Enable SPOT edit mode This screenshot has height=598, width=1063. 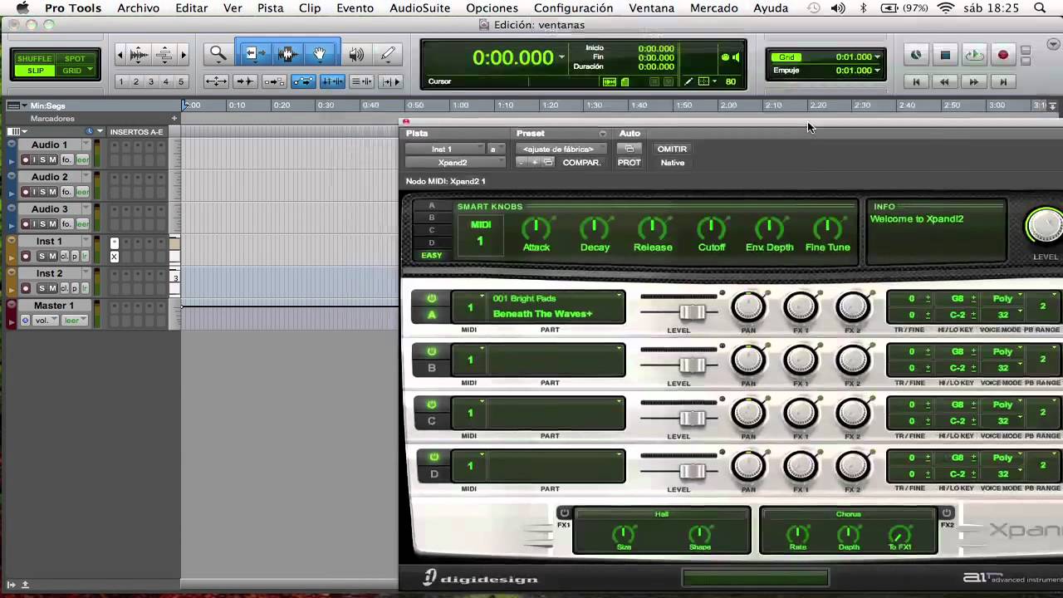point(75,59)
